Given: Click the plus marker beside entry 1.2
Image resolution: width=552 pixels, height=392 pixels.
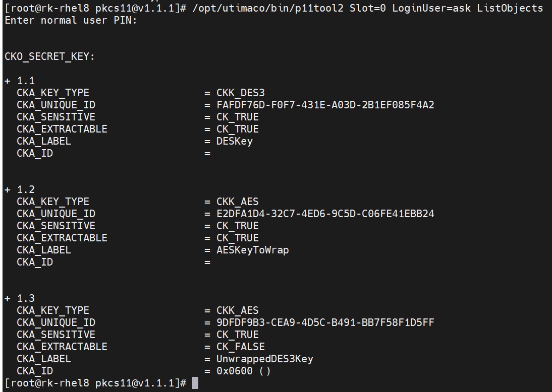Looking at the screenshot, I should coord(8,190).
